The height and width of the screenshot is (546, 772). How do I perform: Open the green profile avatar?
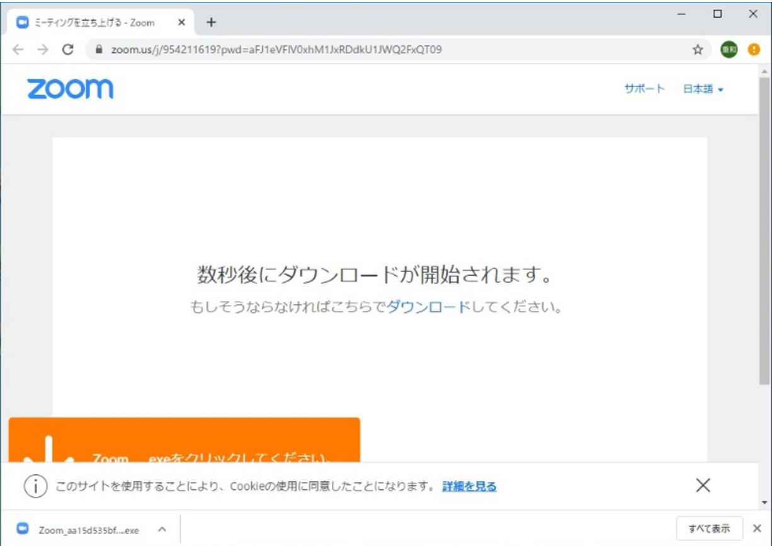pos(729,50)
